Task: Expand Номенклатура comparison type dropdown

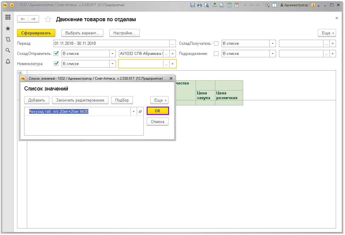Action: tap(112, 64)
